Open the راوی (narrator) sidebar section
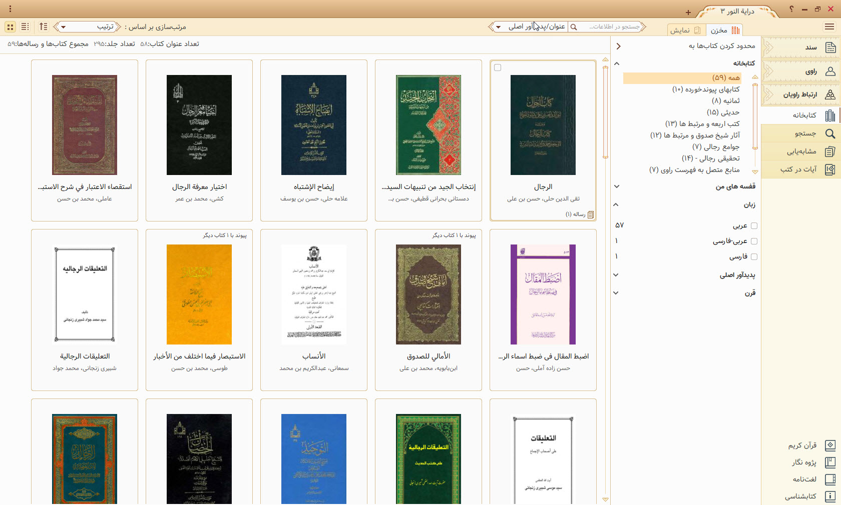The width and height of the screenshot is (841, 505). pyautogui.click(x=801, y=71)
